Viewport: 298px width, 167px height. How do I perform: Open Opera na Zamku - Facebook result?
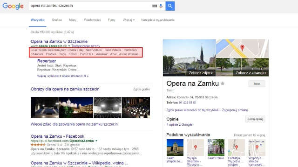click(57, 136)
